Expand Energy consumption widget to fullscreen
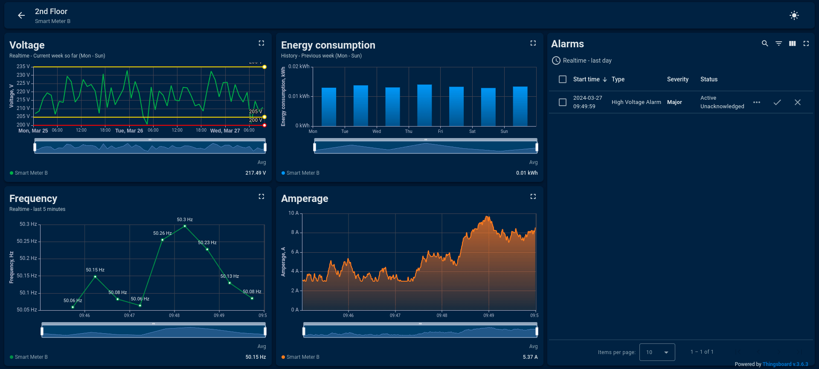This screenshot has height=369, width=819. (533, 43)
